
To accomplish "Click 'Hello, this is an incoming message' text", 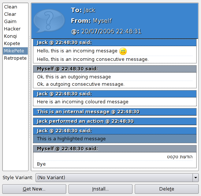I will 77,51.
